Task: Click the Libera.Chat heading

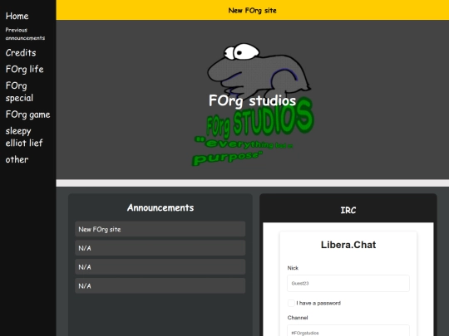Action: [348, 245]
